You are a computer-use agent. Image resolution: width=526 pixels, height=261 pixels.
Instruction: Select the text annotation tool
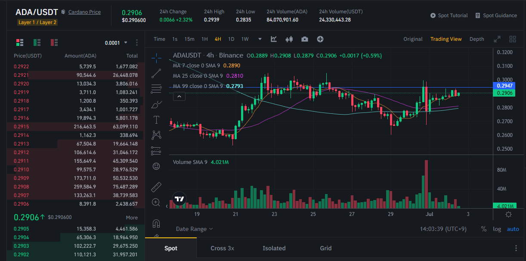pyautogui.click(x=156, y=119)
